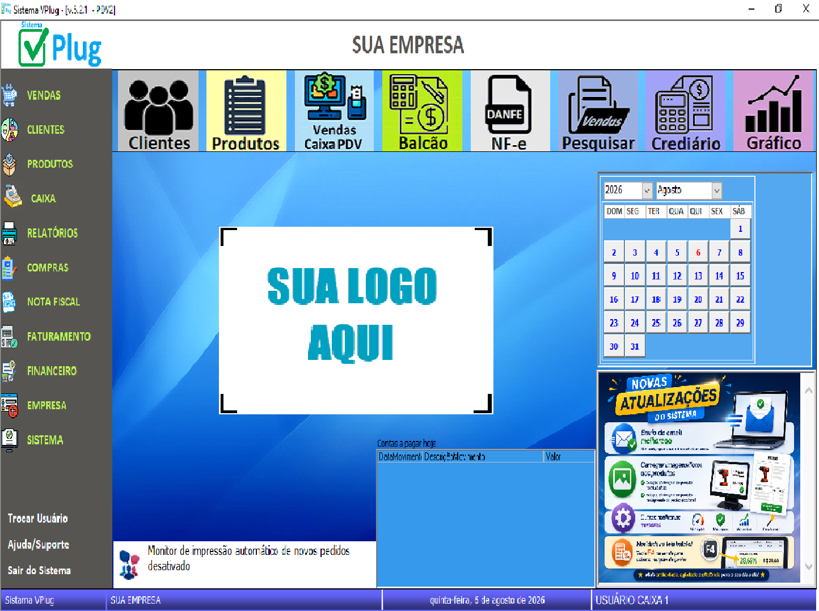Open the VENDAS menu
The width and height of the screenshot is (819, 611).
click(44, 95)
